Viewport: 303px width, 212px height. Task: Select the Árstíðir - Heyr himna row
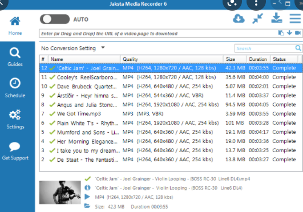coord(171,95)
